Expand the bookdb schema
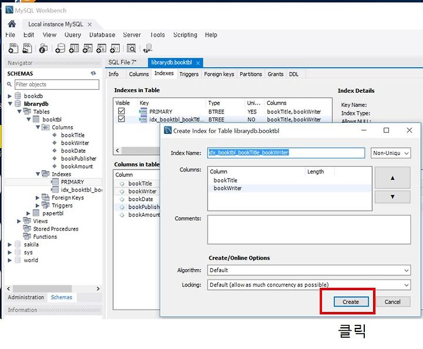Screen dimensions: 423x349 pos(10,96)
